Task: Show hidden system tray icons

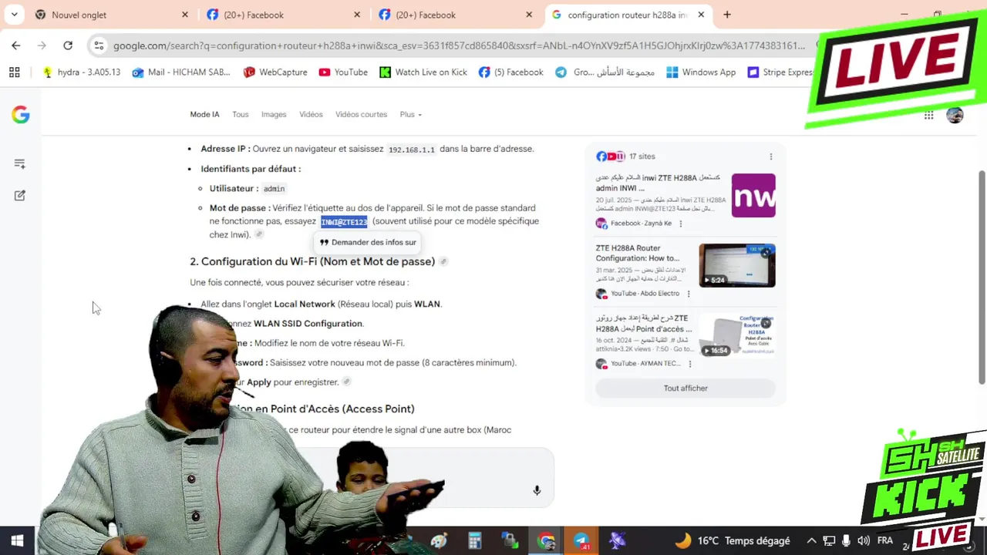Action: tap(811, 541)
